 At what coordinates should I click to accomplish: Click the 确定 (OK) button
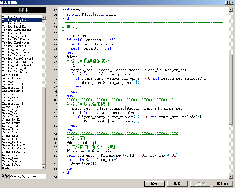coord(154,184)
